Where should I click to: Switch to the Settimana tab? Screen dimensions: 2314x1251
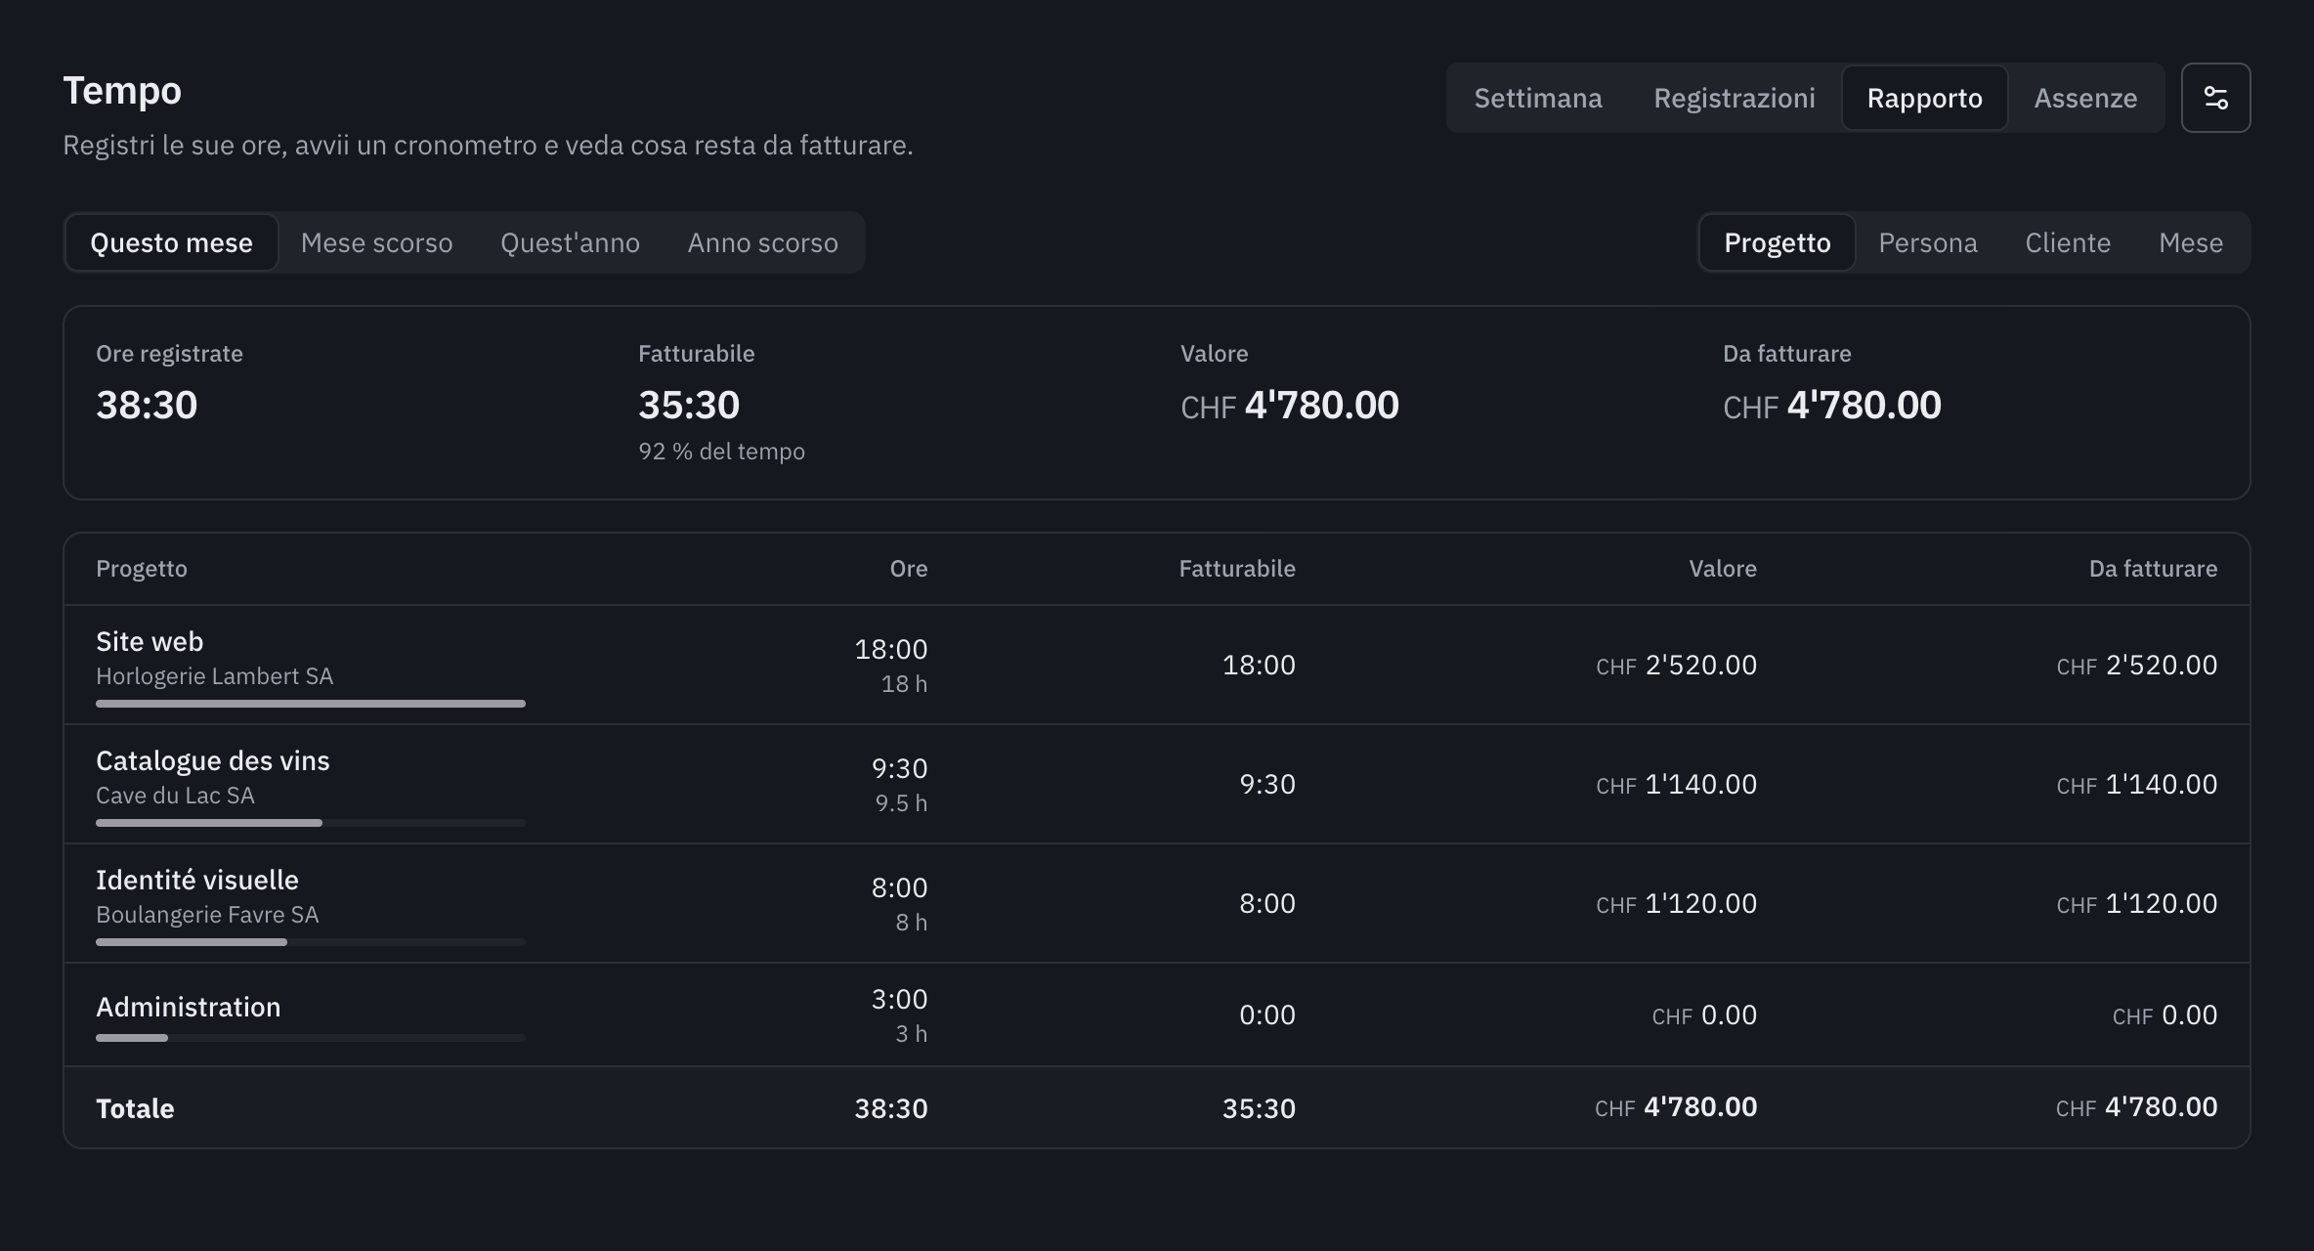tap(1538, 98)
